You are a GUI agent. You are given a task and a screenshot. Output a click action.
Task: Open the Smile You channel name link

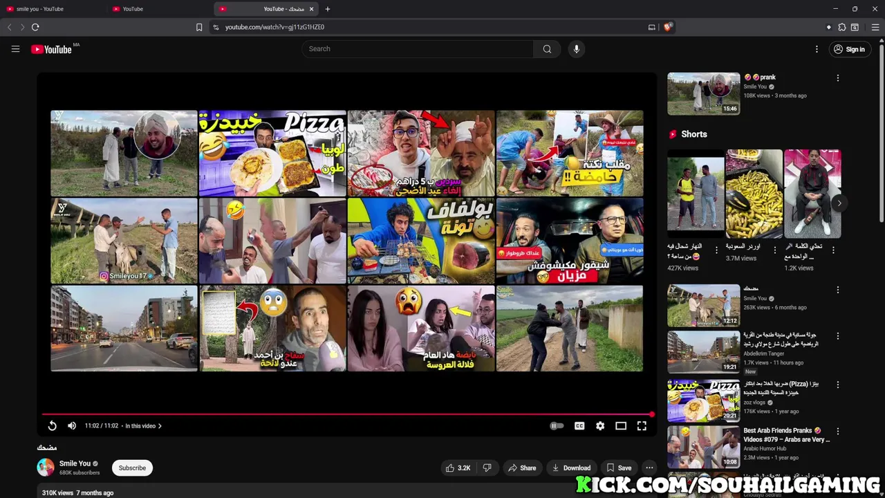[x=75, y=463]
